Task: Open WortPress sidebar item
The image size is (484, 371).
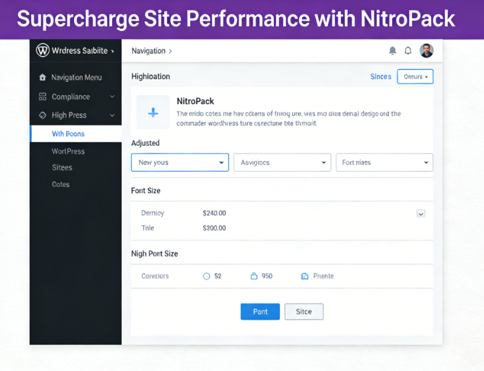Action: click(x=68, y=151)
